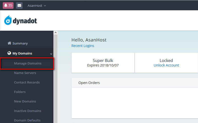This screenshot has width=198, height=123.
Task: Click the Summary menu item text
Action: click(20, 43)
